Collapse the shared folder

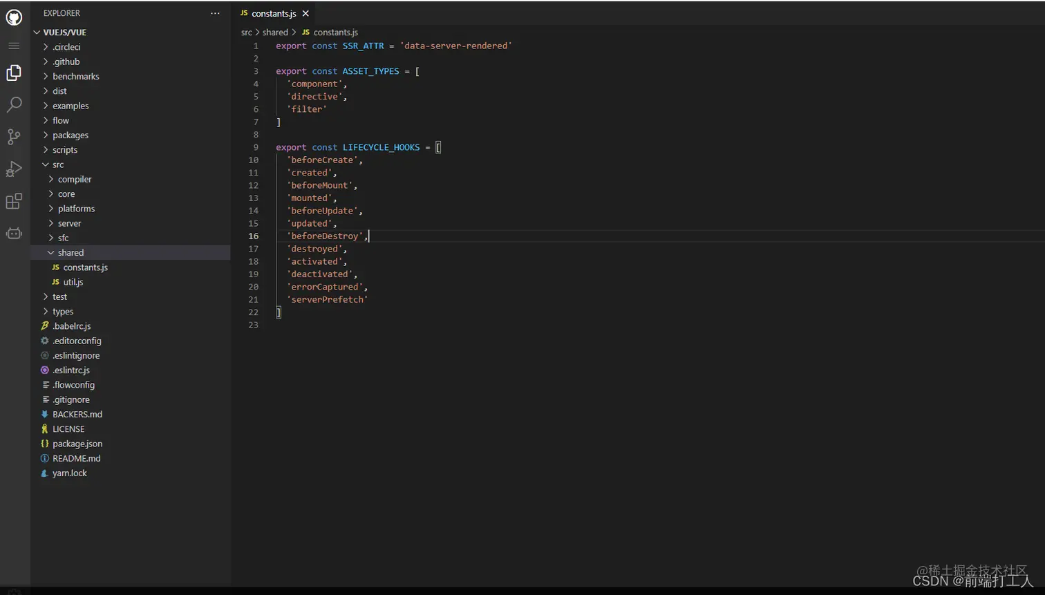coord(130,253)
